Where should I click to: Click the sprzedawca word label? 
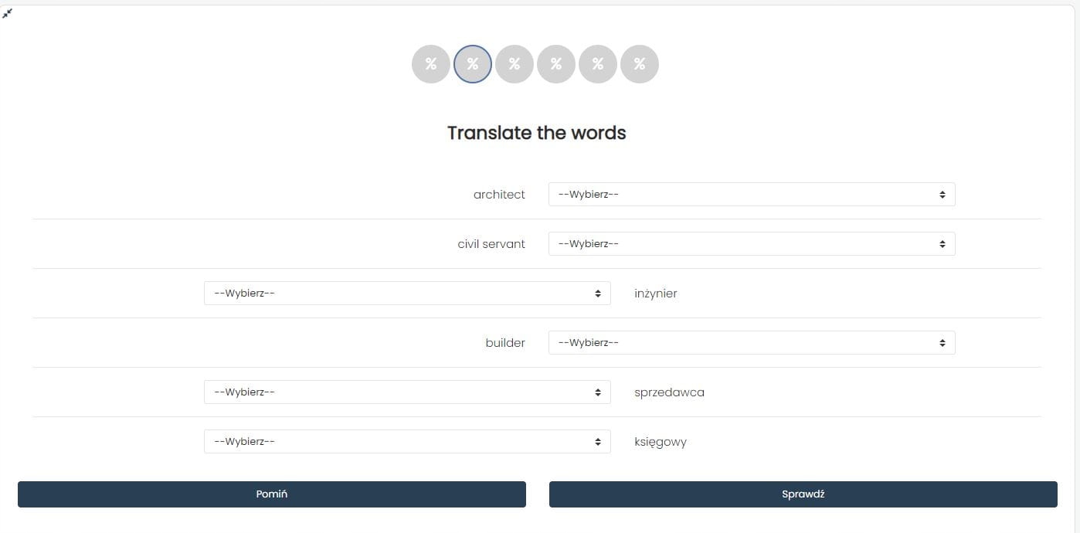[669, 392]
